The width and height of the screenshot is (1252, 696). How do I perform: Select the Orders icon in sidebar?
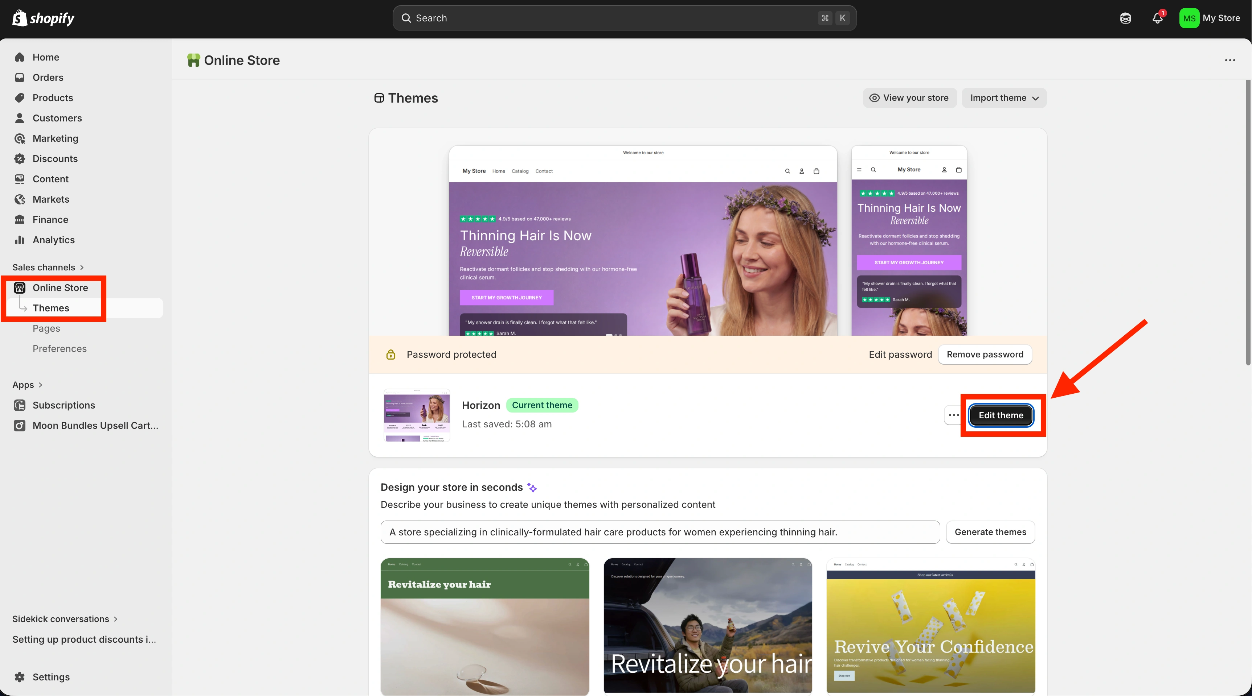pyautogui.click(x=20, y=77)
